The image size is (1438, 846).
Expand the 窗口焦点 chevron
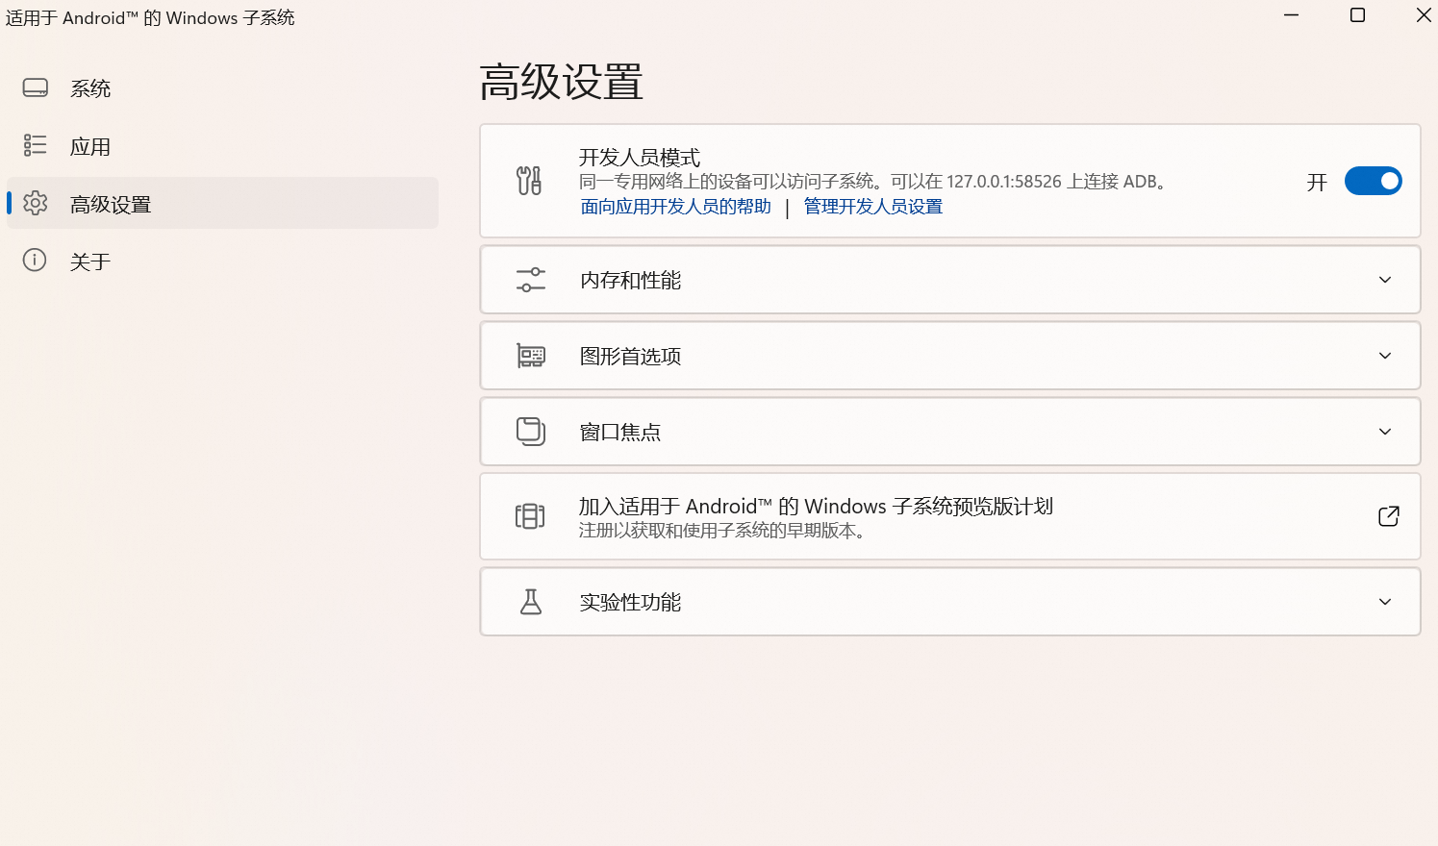[x=1385, y=432]
